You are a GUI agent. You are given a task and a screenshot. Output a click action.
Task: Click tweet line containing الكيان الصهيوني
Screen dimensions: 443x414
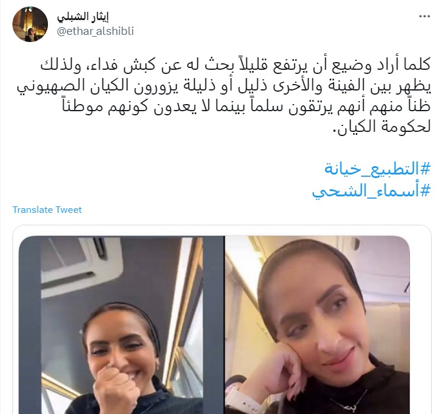(x=223, y=86)
